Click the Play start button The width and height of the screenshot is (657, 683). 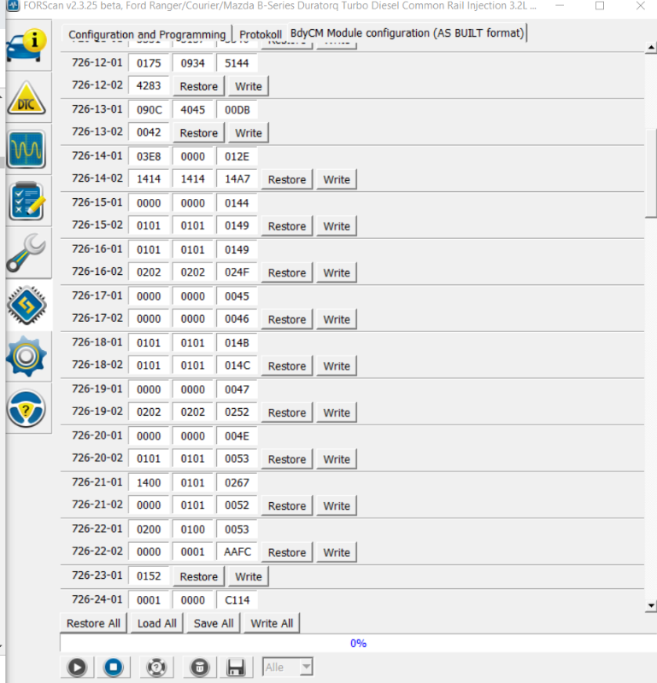click(77, 668)
